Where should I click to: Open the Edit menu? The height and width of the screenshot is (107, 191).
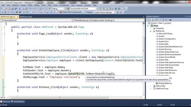(3, 5)
